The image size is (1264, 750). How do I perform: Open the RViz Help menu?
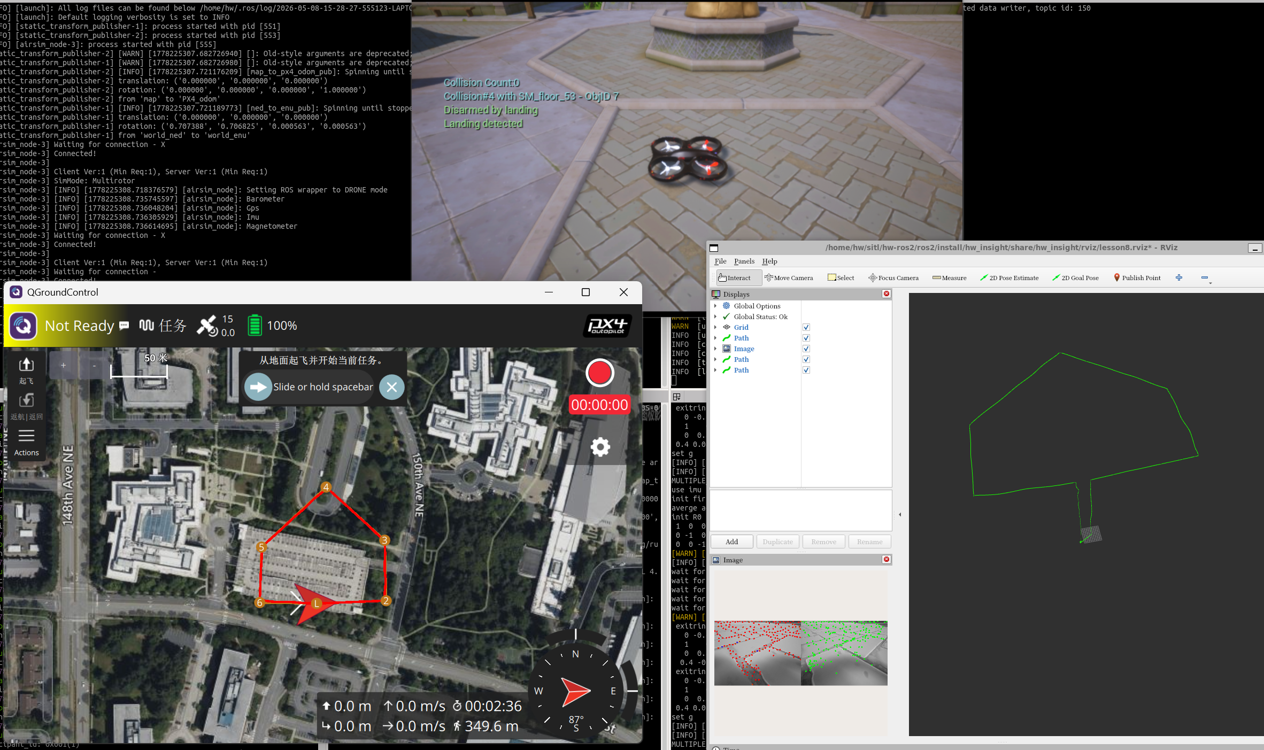(769, 261)
